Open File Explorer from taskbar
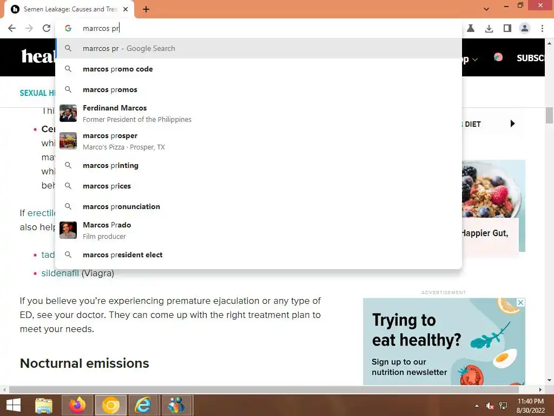 (43, 405)
